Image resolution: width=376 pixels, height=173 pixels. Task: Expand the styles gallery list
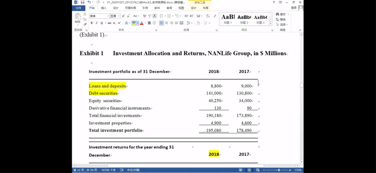(271, 24)
